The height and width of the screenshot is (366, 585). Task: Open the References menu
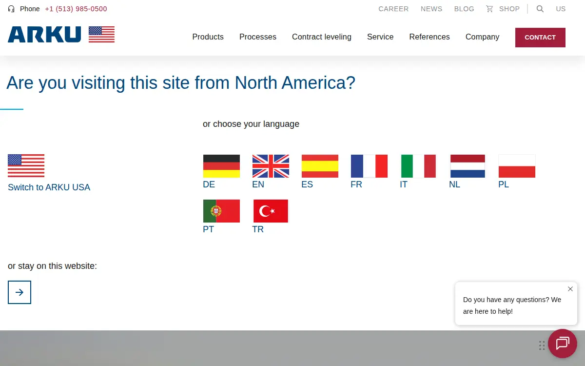[x=429, y=37]
